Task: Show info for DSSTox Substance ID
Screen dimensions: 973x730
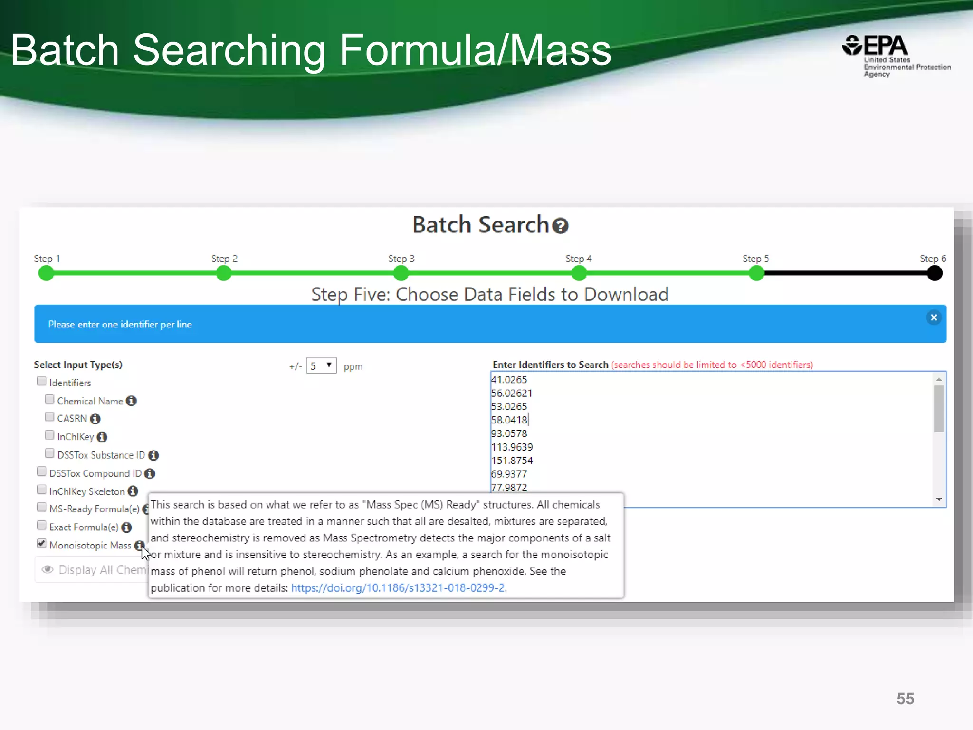Action: (x=153, y=455)
